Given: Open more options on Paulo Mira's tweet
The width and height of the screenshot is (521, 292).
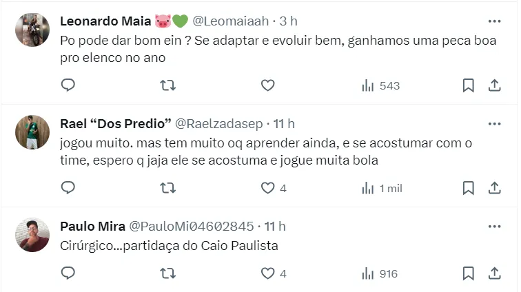Looking at the screenshot, I should 494,226.
